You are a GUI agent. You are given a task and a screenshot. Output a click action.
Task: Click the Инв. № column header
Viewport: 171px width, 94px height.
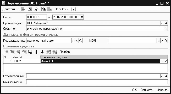pos(26,57)
